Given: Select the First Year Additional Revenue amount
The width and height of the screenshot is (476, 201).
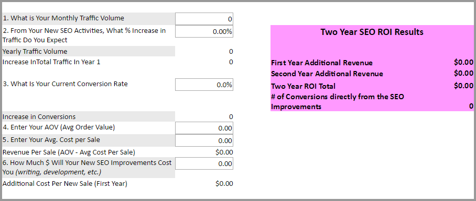Looking at the screenshot, I should coord(463,62).
